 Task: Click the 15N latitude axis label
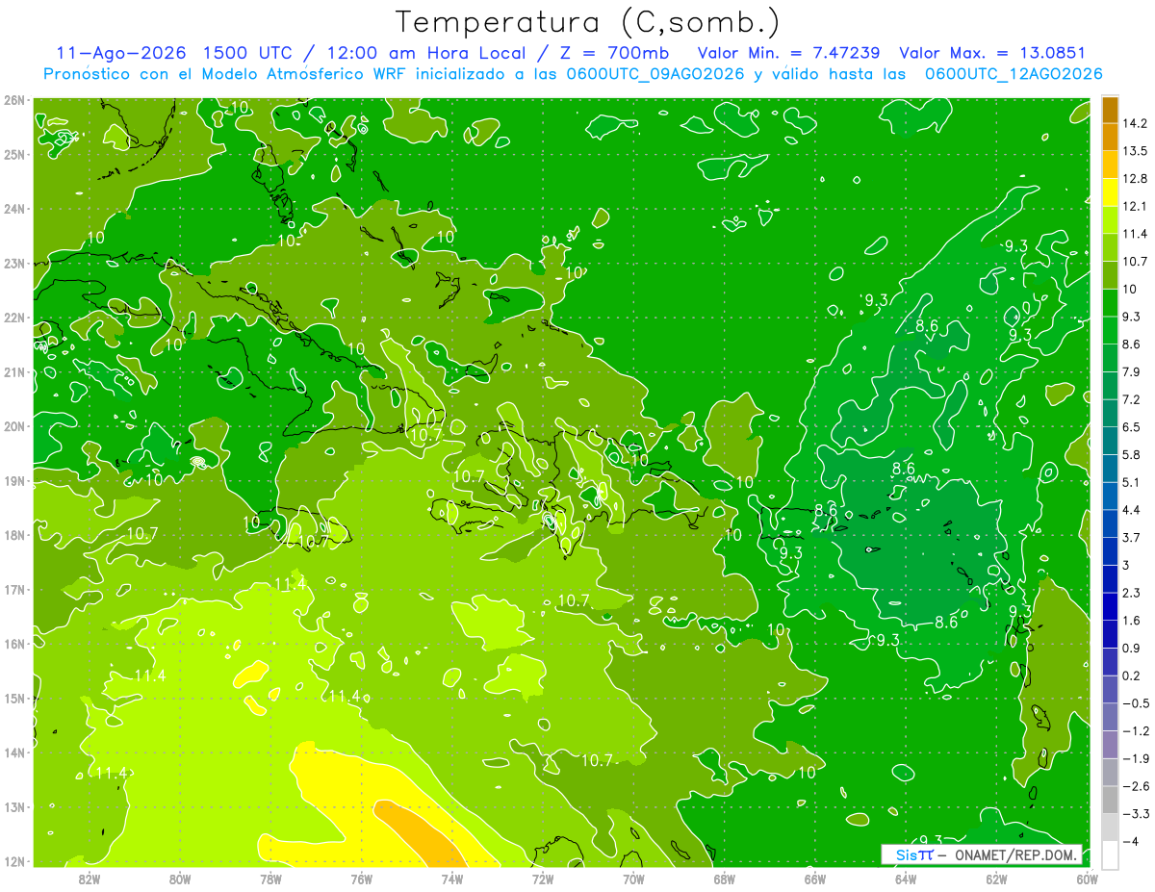(x=13, y=699)
